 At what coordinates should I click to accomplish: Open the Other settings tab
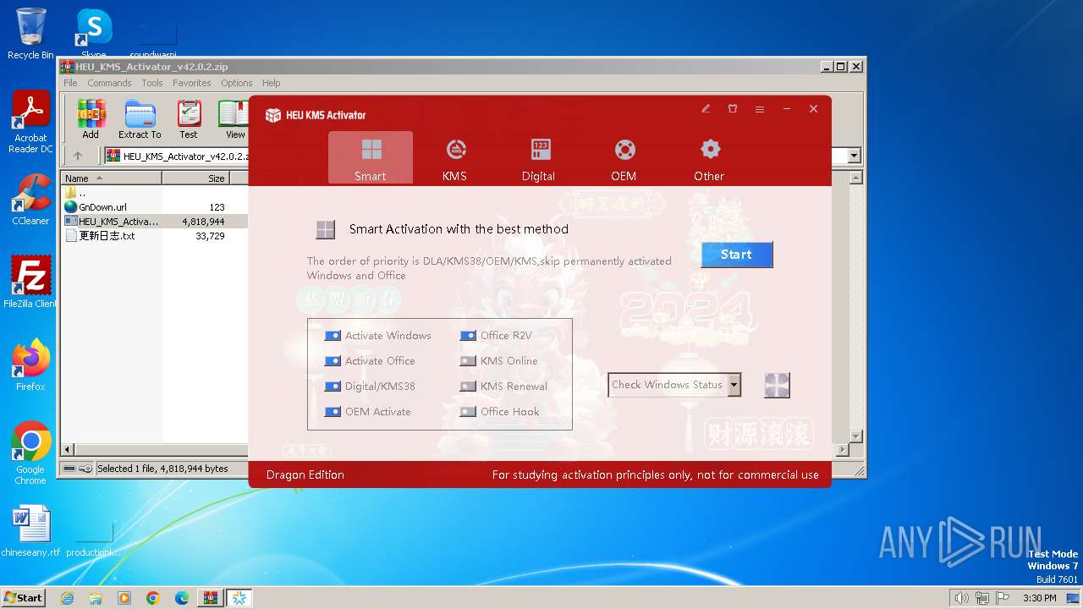pyautogui.click(x=709, y=158)
